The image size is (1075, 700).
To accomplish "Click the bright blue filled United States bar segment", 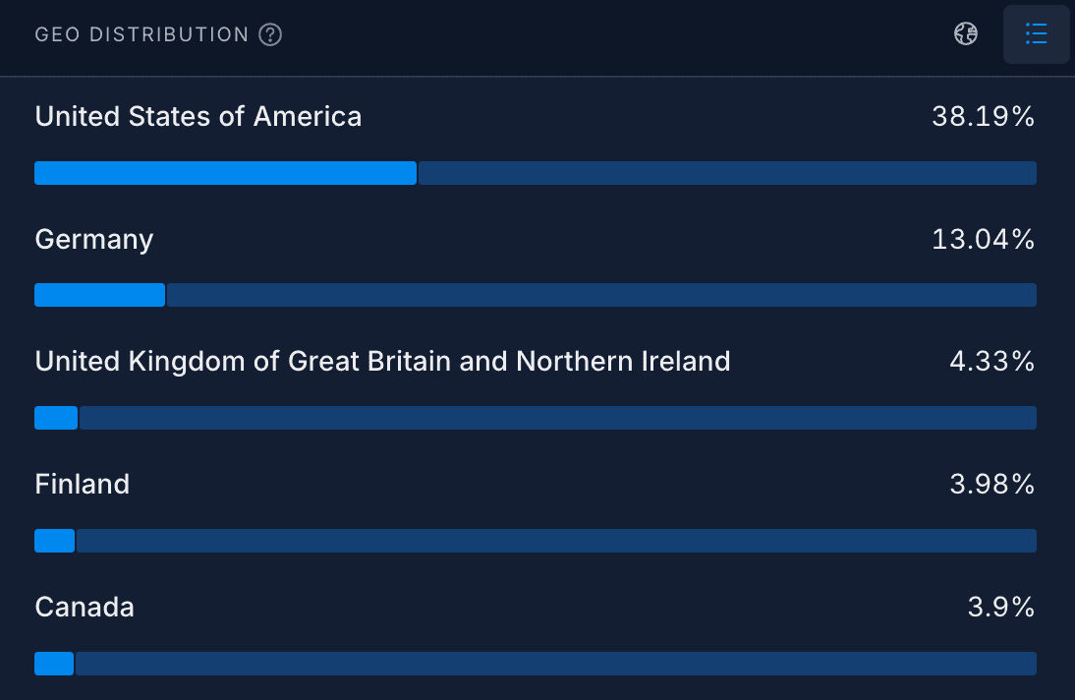I will pos(225,173).
